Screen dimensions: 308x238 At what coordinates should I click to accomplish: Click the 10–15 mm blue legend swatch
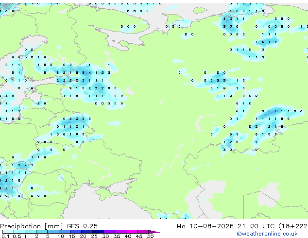click(65, 232)
